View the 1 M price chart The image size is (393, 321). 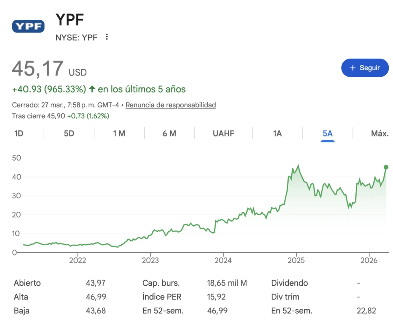[x=119, y=133]
